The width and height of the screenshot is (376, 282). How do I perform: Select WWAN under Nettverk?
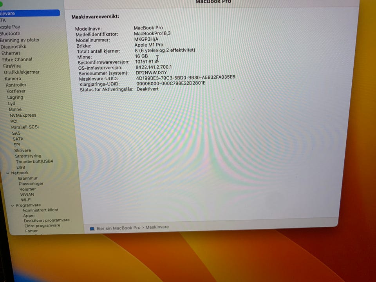click(27, 195)
